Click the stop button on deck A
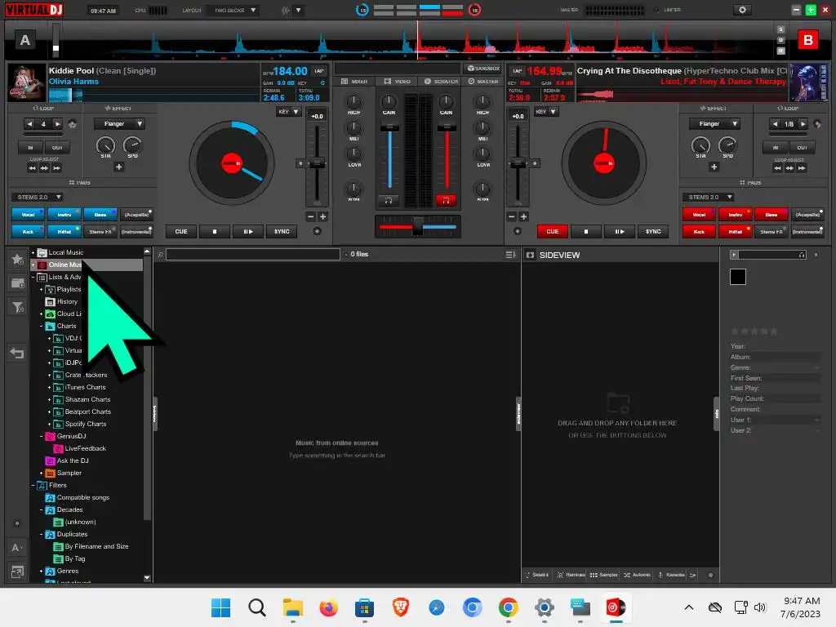 coord(215,231)
